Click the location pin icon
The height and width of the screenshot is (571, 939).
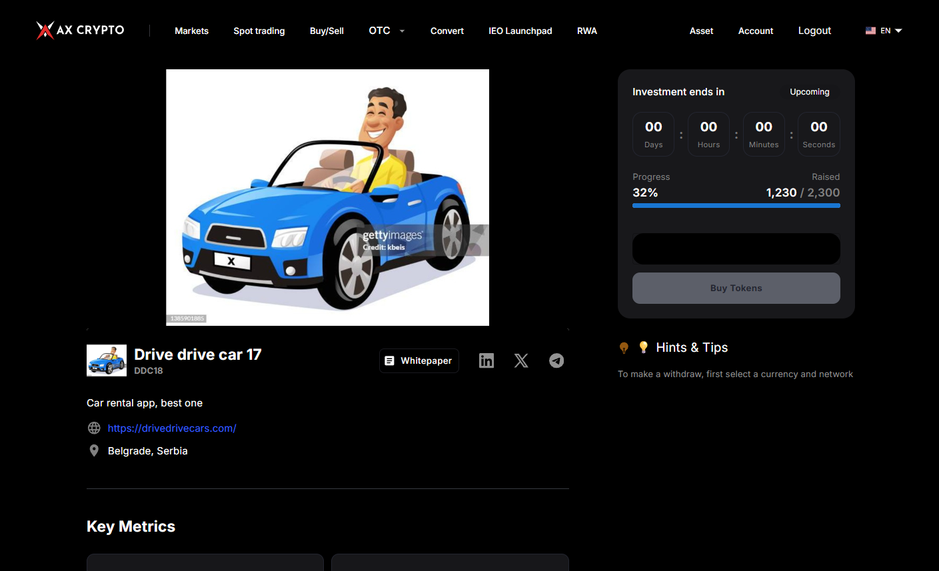94,450
